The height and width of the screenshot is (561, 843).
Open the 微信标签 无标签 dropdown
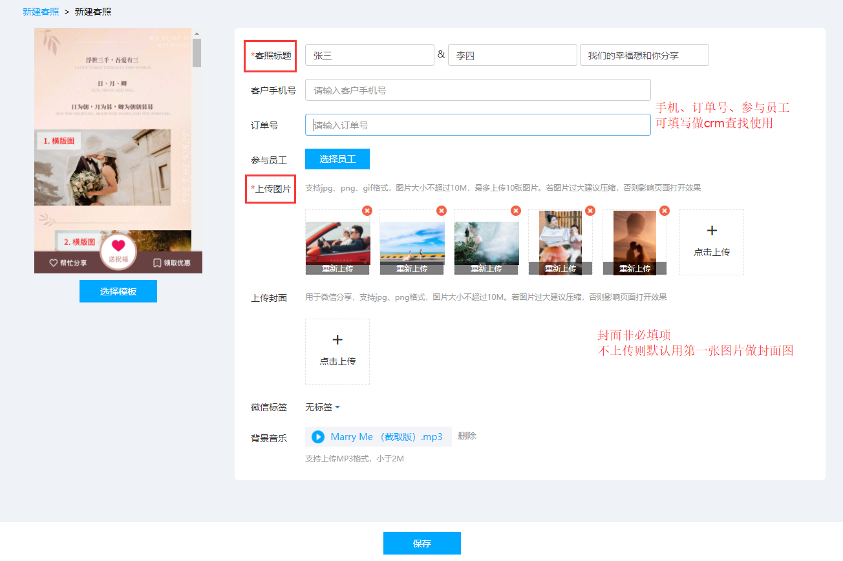323,407
